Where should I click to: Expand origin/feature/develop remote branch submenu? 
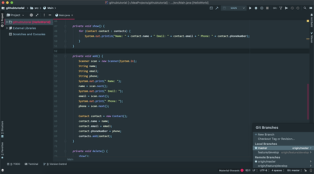pyautogui.click(x=311, y=166)
